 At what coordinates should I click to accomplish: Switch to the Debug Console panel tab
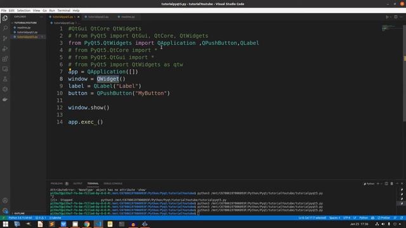pyautogui.click(x=113, y=184)
